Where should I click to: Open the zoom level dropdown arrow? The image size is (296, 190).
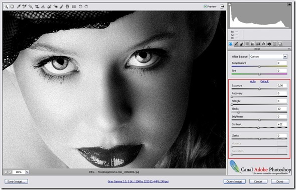tap(27, 172)
